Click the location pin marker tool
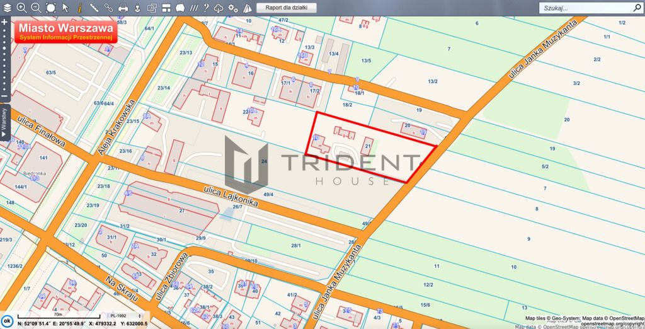Image resolution: width=645 pixels, height=329 pixels. tap(137, 8)
